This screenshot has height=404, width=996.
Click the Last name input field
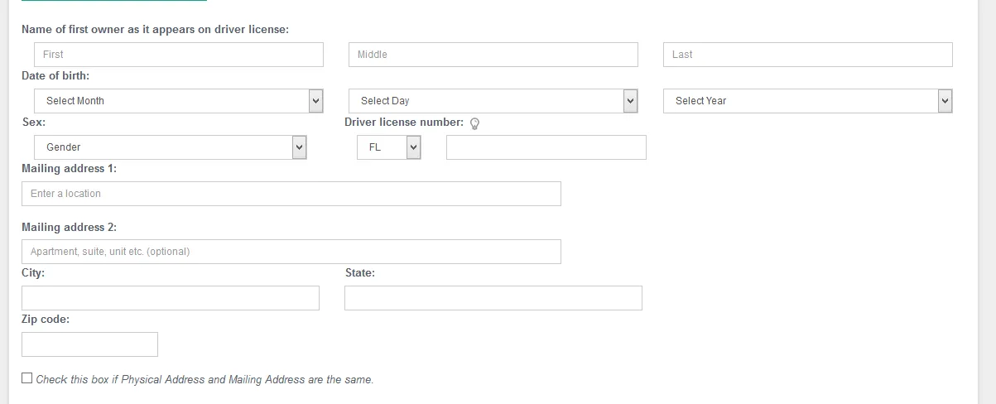tap(808, 55)
